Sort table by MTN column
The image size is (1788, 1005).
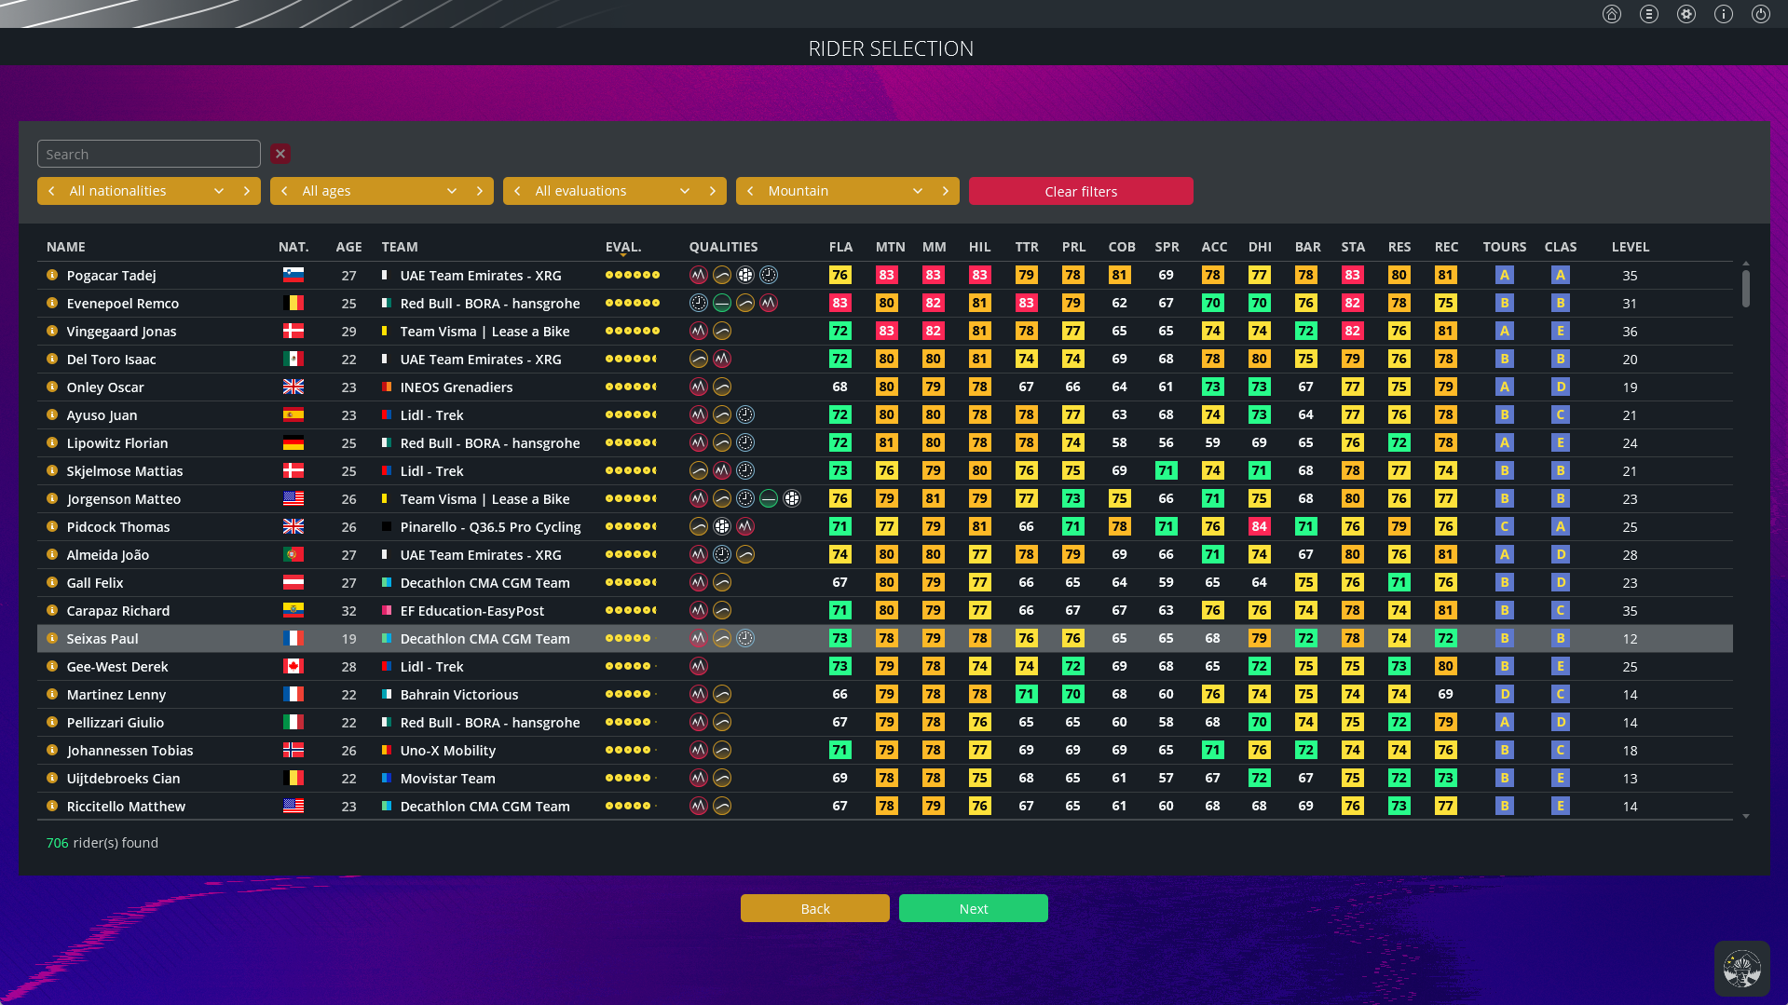(x=890, y=247)
